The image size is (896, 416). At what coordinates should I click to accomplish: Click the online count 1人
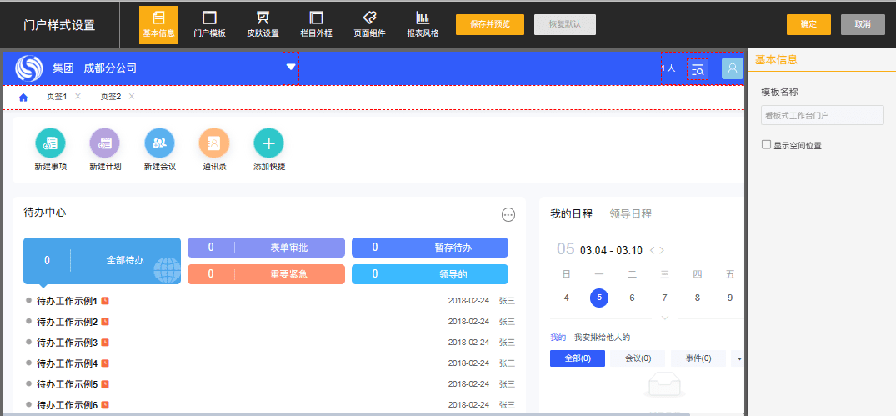[x=668, y=68]
